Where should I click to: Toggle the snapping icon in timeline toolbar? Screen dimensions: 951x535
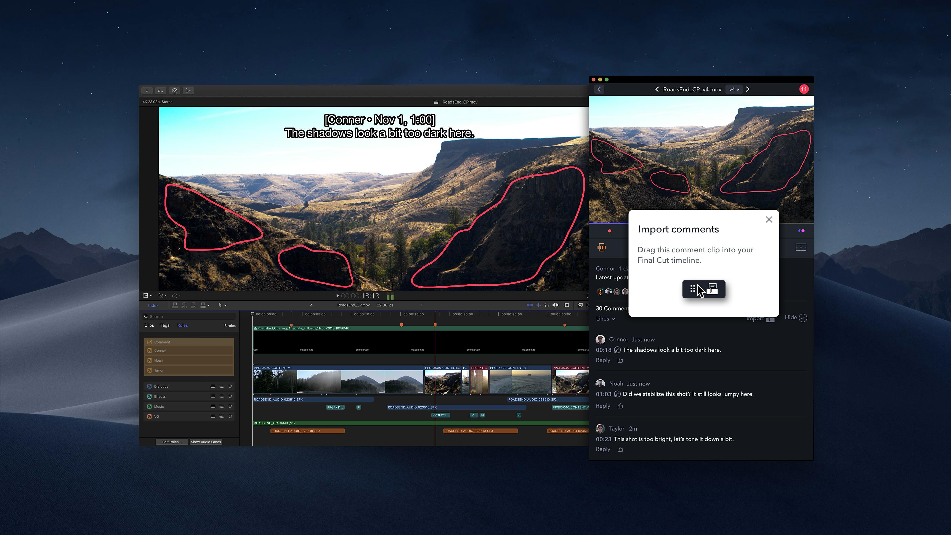point(555,305)
